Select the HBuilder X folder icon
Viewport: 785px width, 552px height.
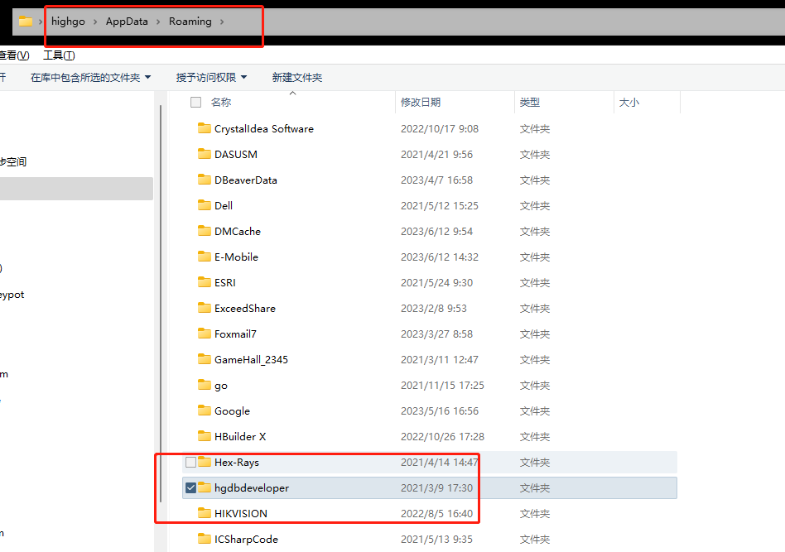(205, 436)
